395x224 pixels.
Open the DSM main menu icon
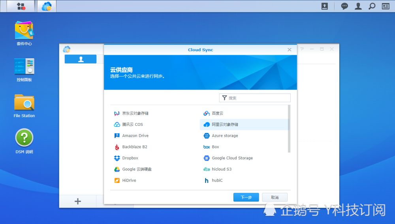point(21,6)
